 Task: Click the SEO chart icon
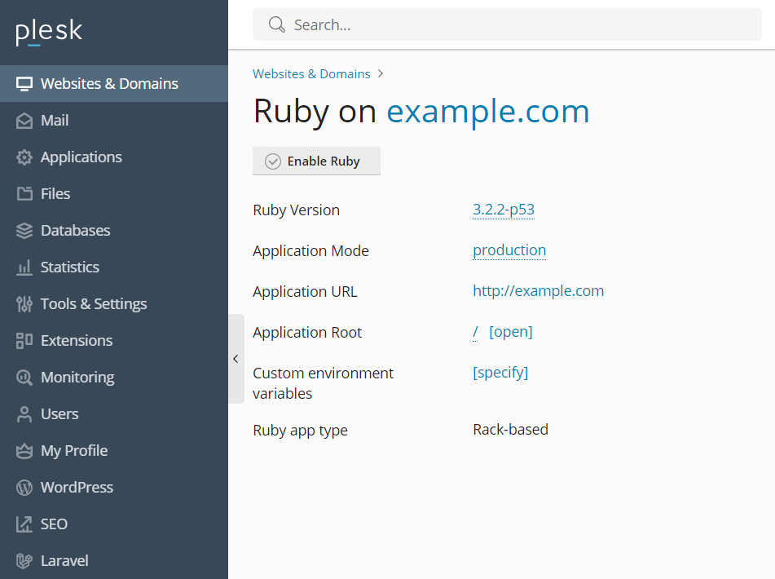(x=24, y=524)
